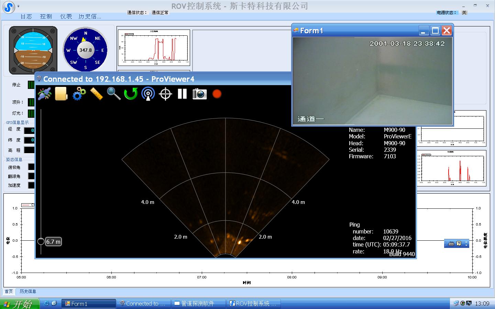Start recording with the red record button
The height and width of the screenshot is (309, 495).
(x=217, y=94)
